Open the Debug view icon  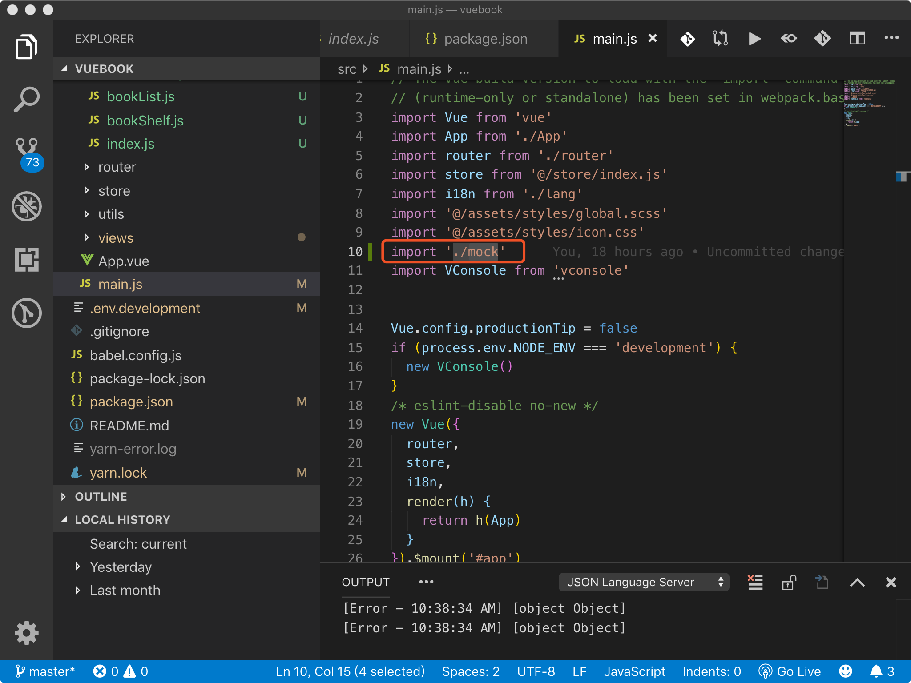coord(27,206)
